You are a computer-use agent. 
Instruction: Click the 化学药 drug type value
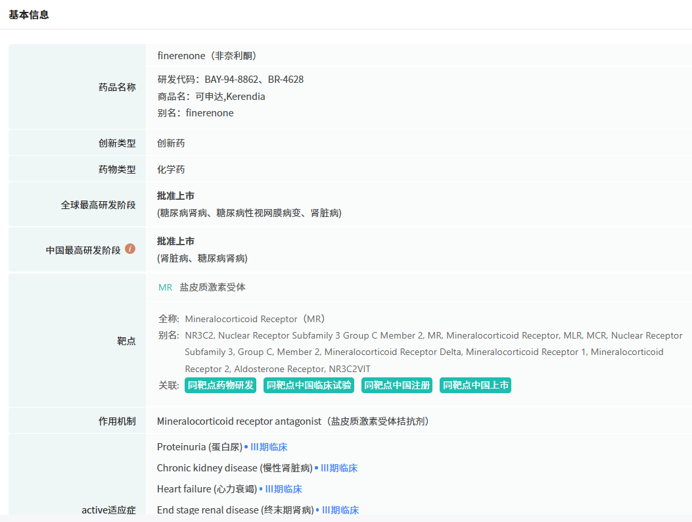click(x=171, y=170)
